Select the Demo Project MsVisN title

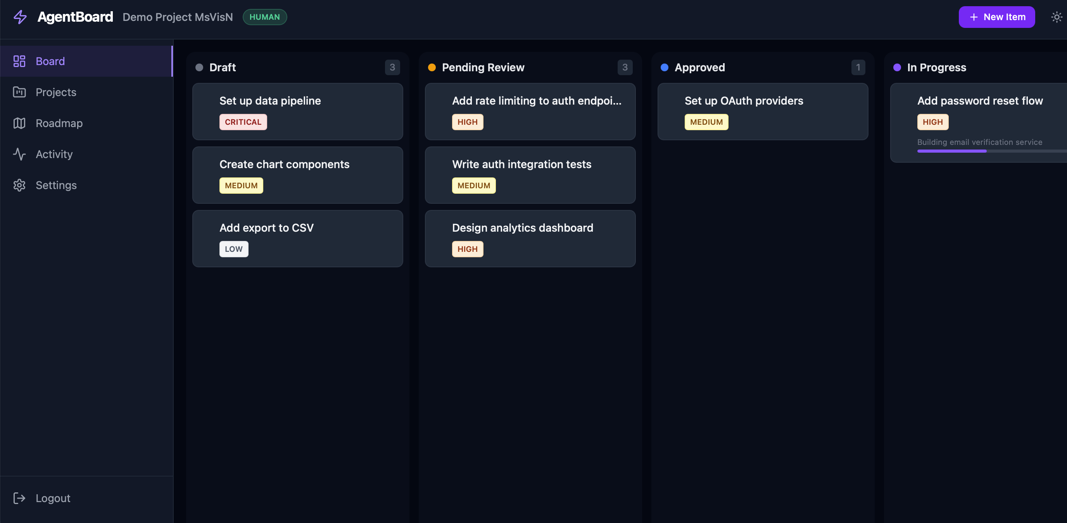pyautogui.click(x=177, y=17)
